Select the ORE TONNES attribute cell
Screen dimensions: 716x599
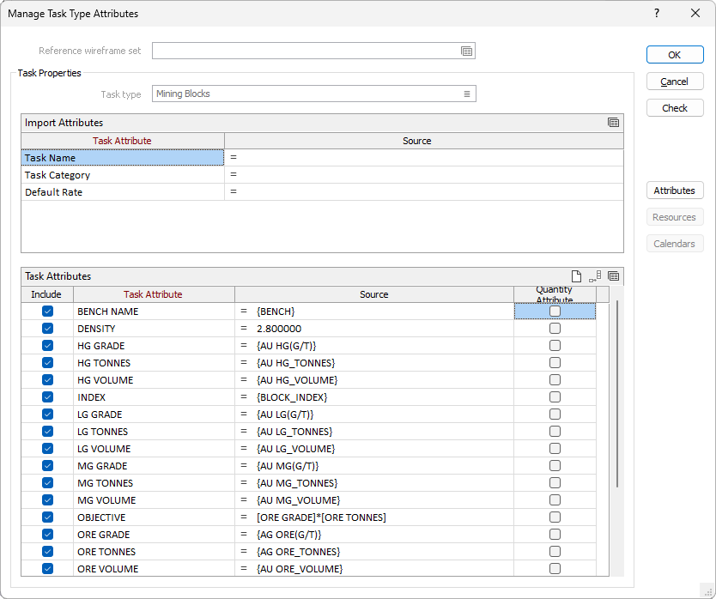point(154,552)
